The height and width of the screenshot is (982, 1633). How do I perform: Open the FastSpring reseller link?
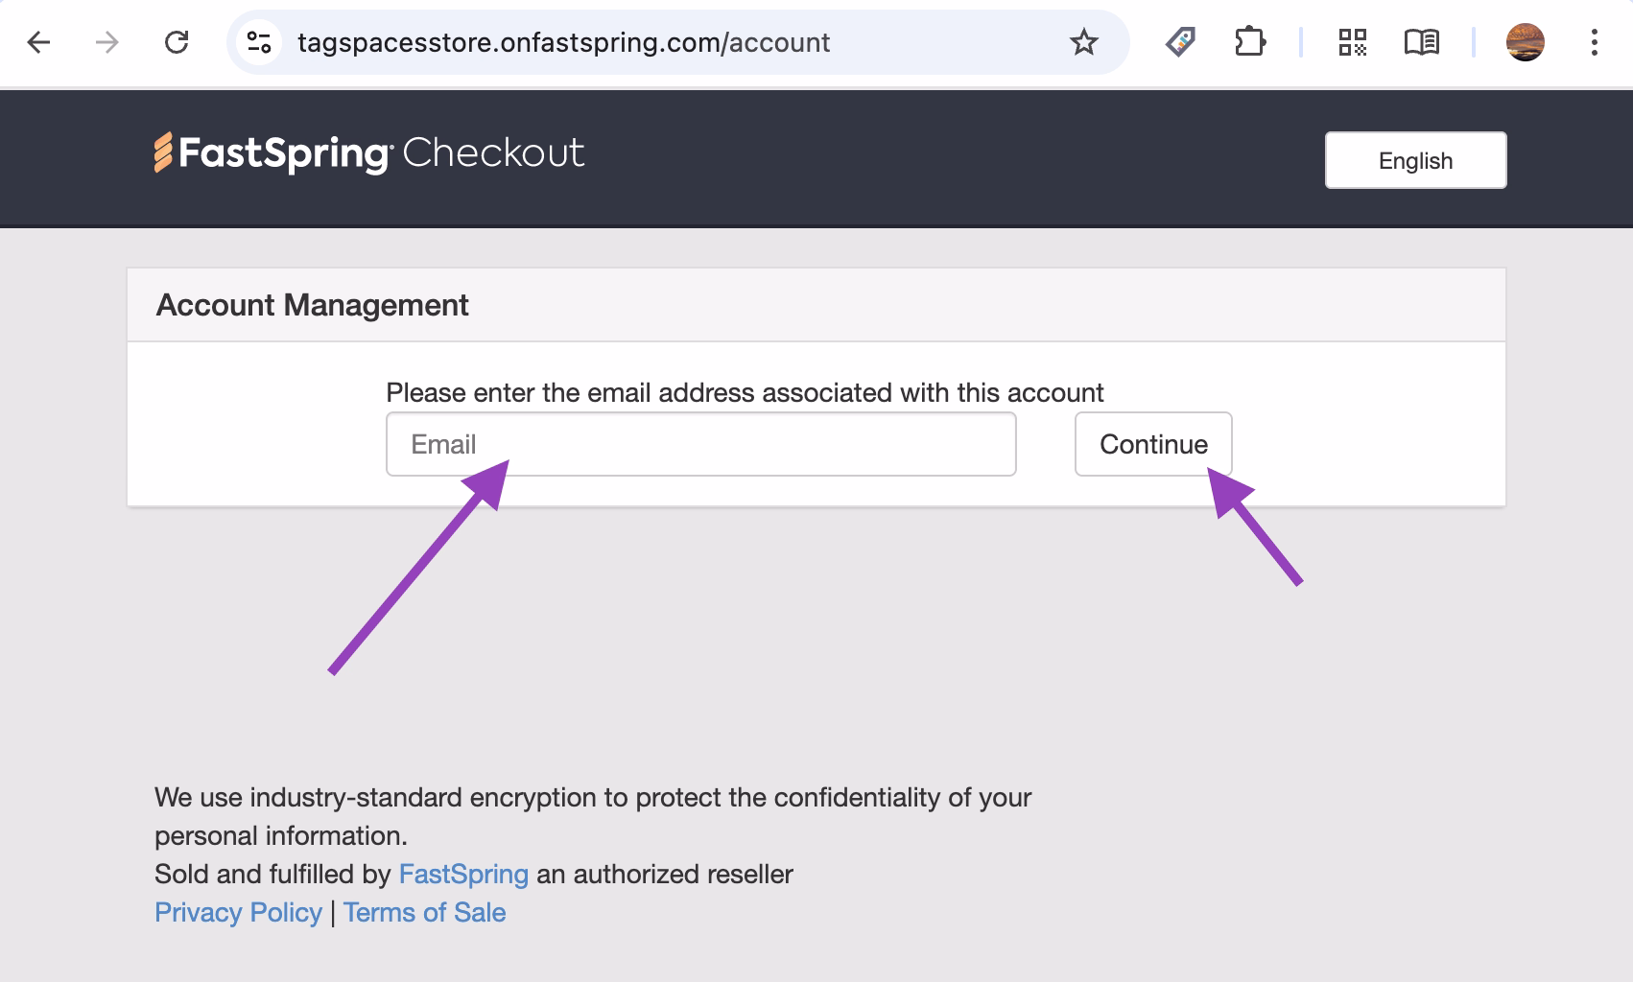463,874
